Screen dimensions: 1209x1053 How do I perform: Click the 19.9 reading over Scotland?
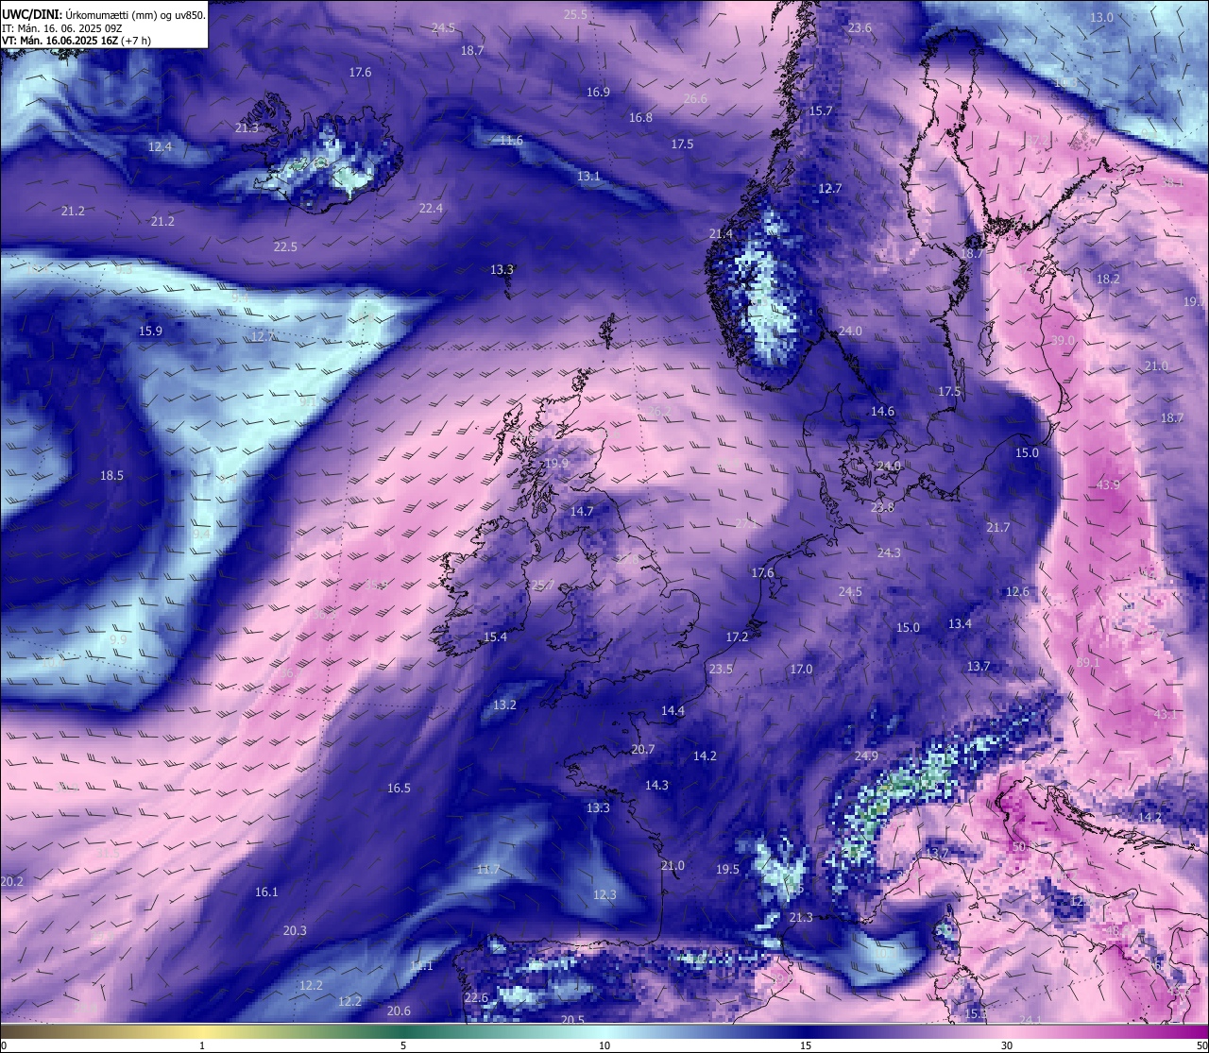[557, 463]
